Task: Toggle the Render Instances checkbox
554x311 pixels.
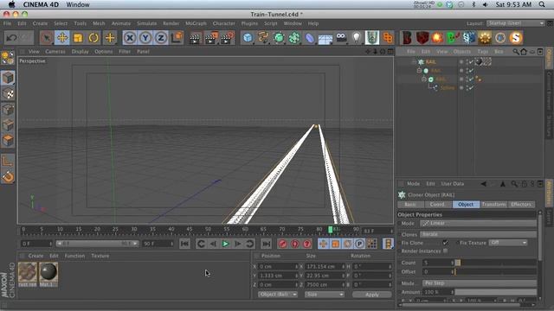Action: (x=445, y=251)
